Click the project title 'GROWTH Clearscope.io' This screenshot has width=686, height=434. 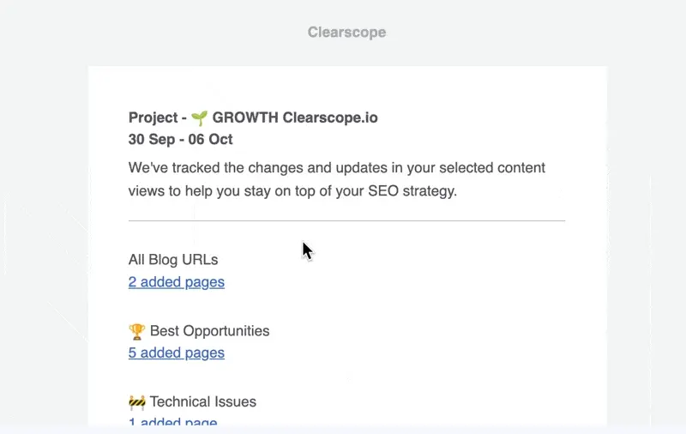pos(295,118)
